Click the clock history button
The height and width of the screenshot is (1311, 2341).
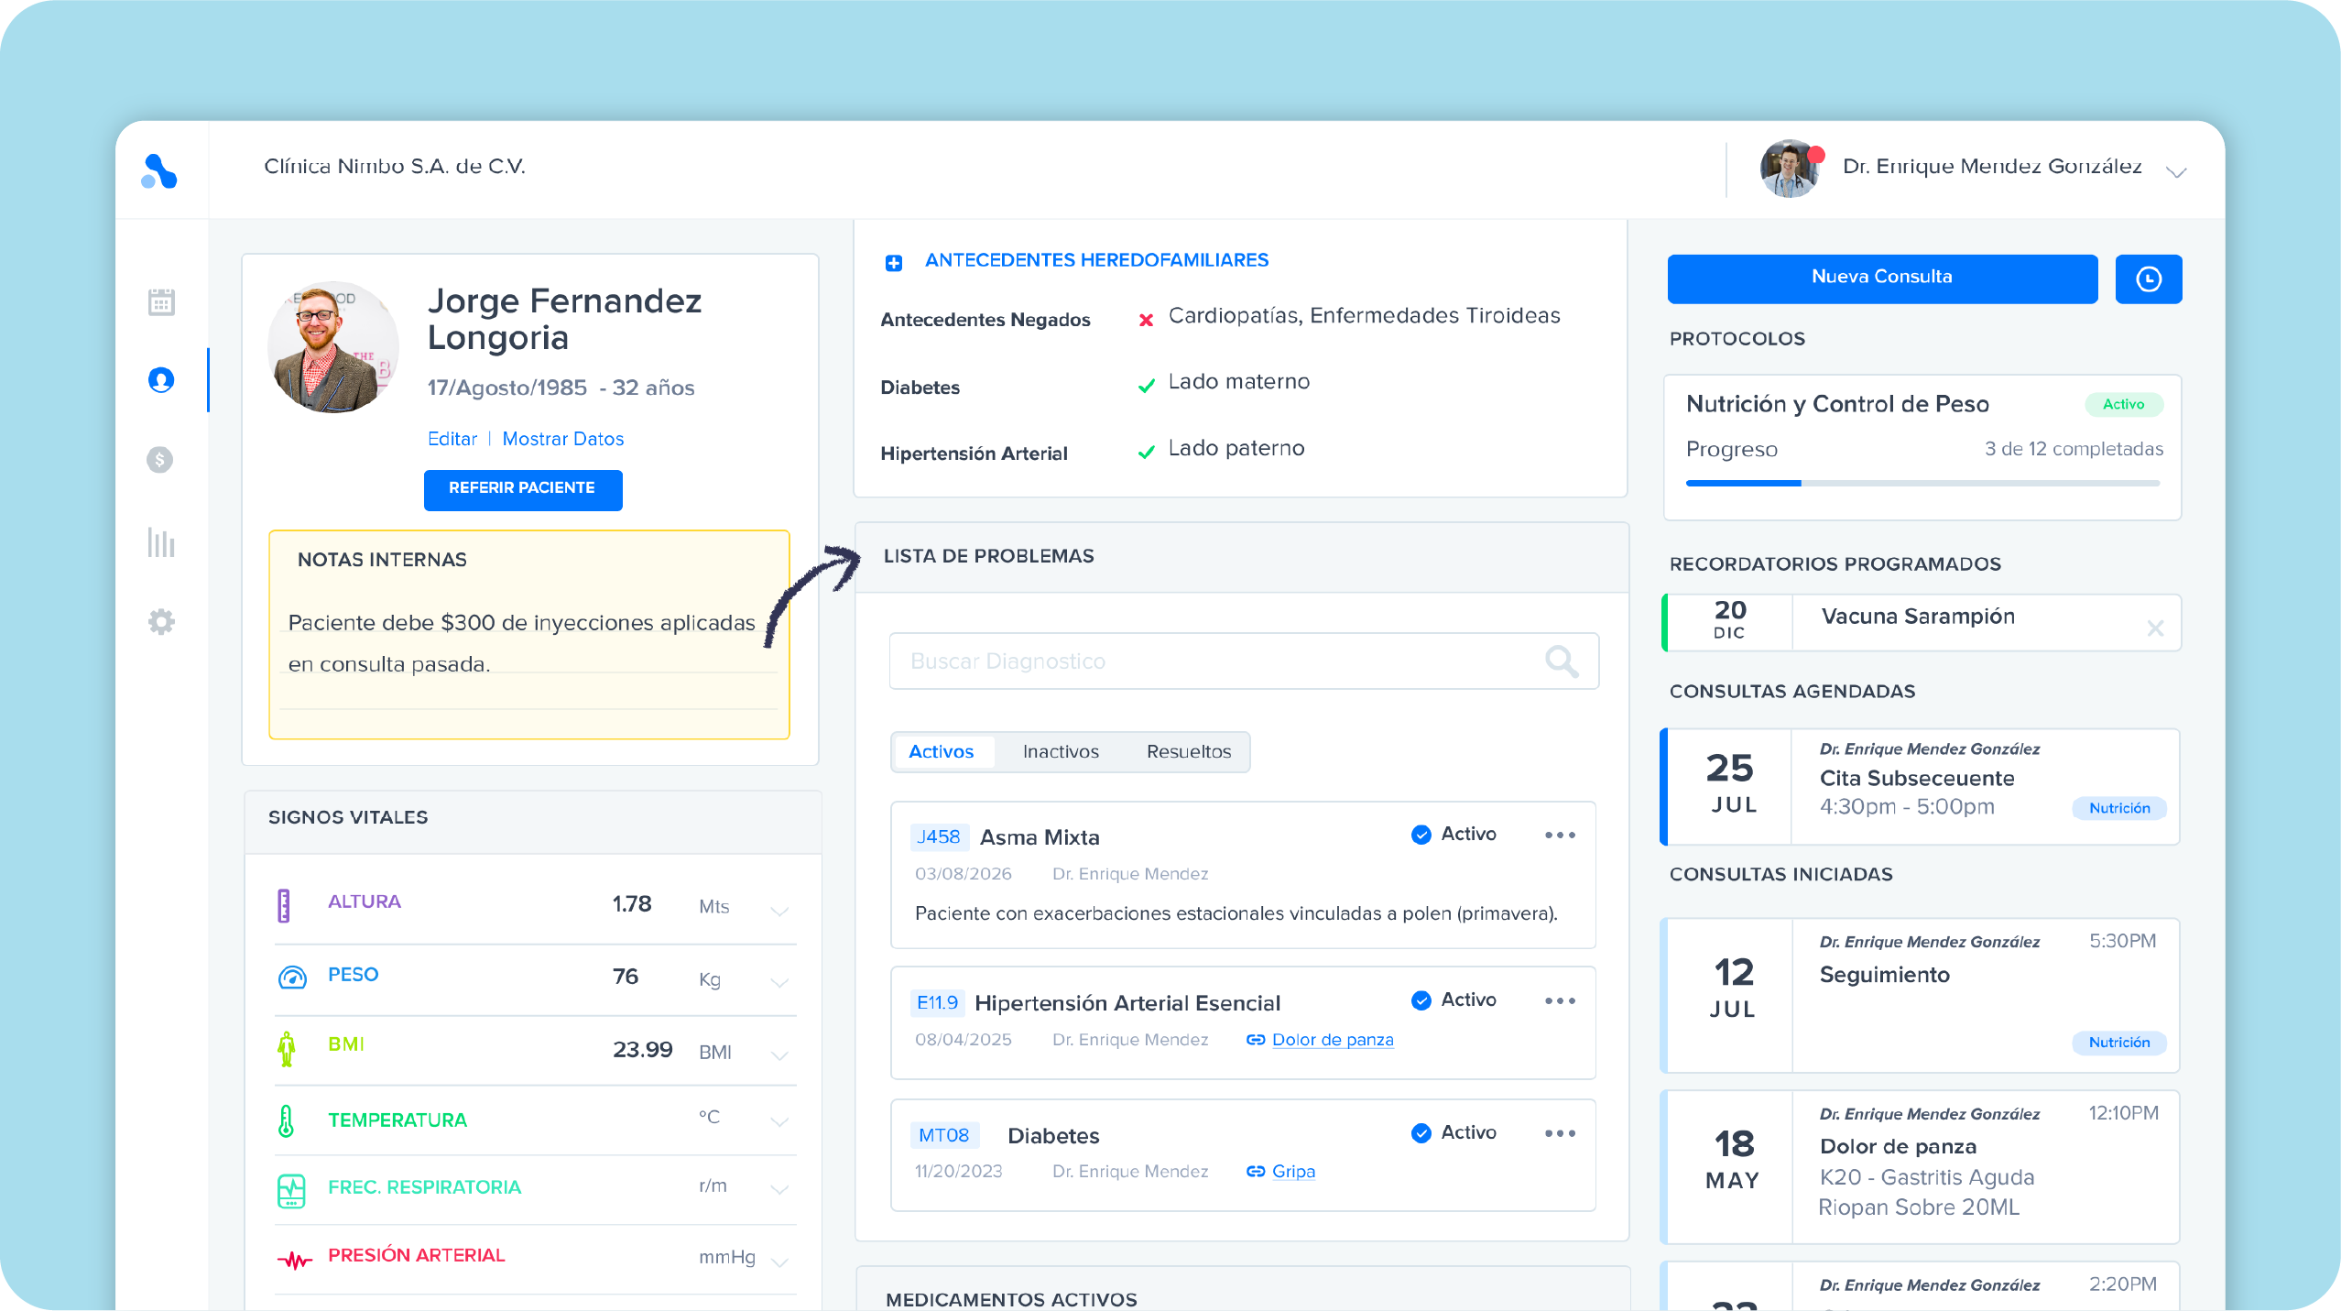[2148, 279]
